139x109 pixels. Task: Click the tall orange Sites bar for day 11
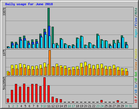[x=50, y=63]
